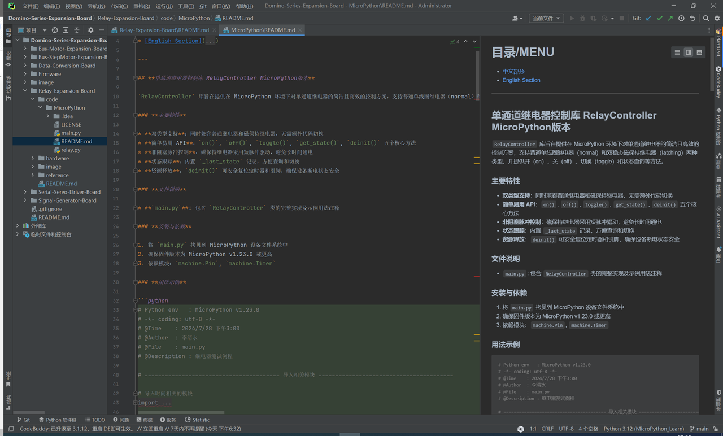Click Collapse All in project panel
The image size is (723, 436).
76,30
